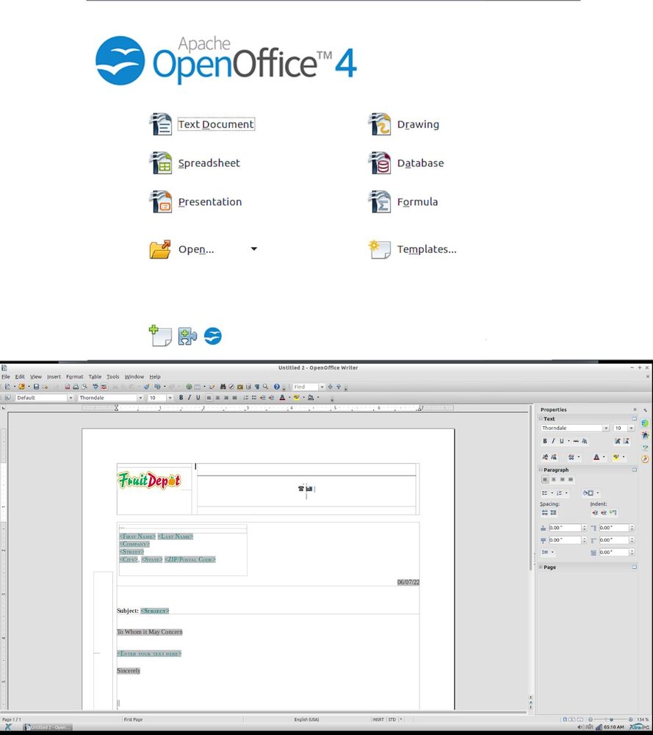Expand the recent documents arrow beside Open...
Image resolution: width=653 pixels, height=735 pixels.
254,249
